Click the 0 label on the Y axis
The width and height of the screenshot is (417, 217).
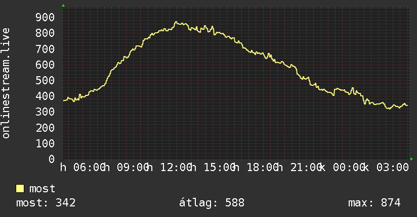52,159
